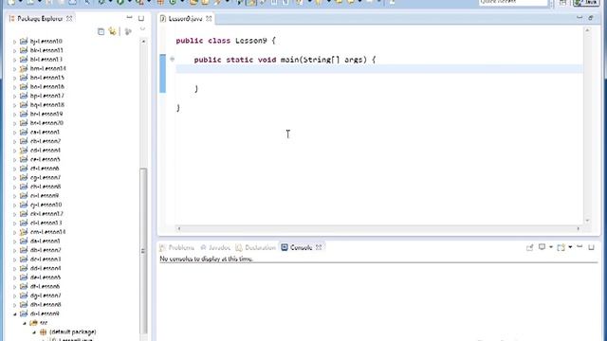
Task: Click the Package Explorer scroll-up arrow
Action: point(143,41)
